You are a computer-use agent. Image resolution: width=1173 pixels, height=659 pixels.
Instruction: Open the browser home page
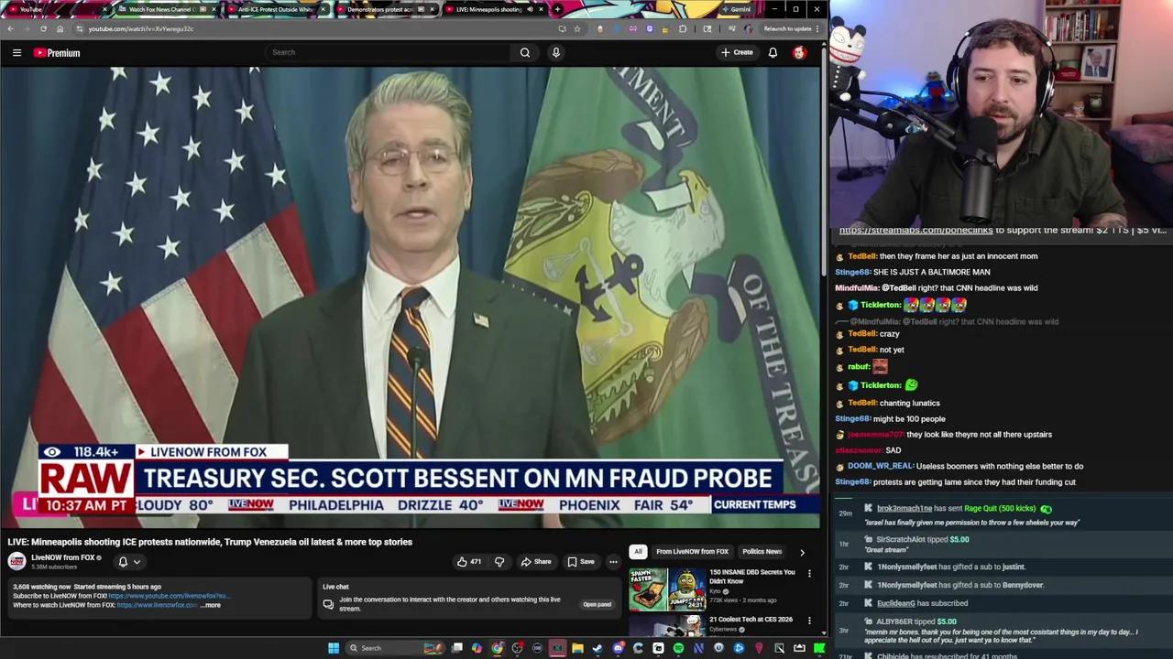click(60, 28)
